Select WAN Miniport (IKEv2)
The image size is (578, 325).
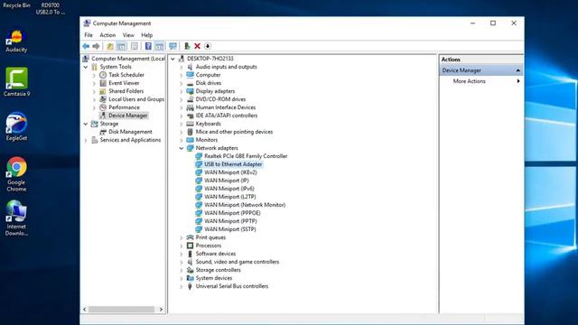[x=230, y=172]
